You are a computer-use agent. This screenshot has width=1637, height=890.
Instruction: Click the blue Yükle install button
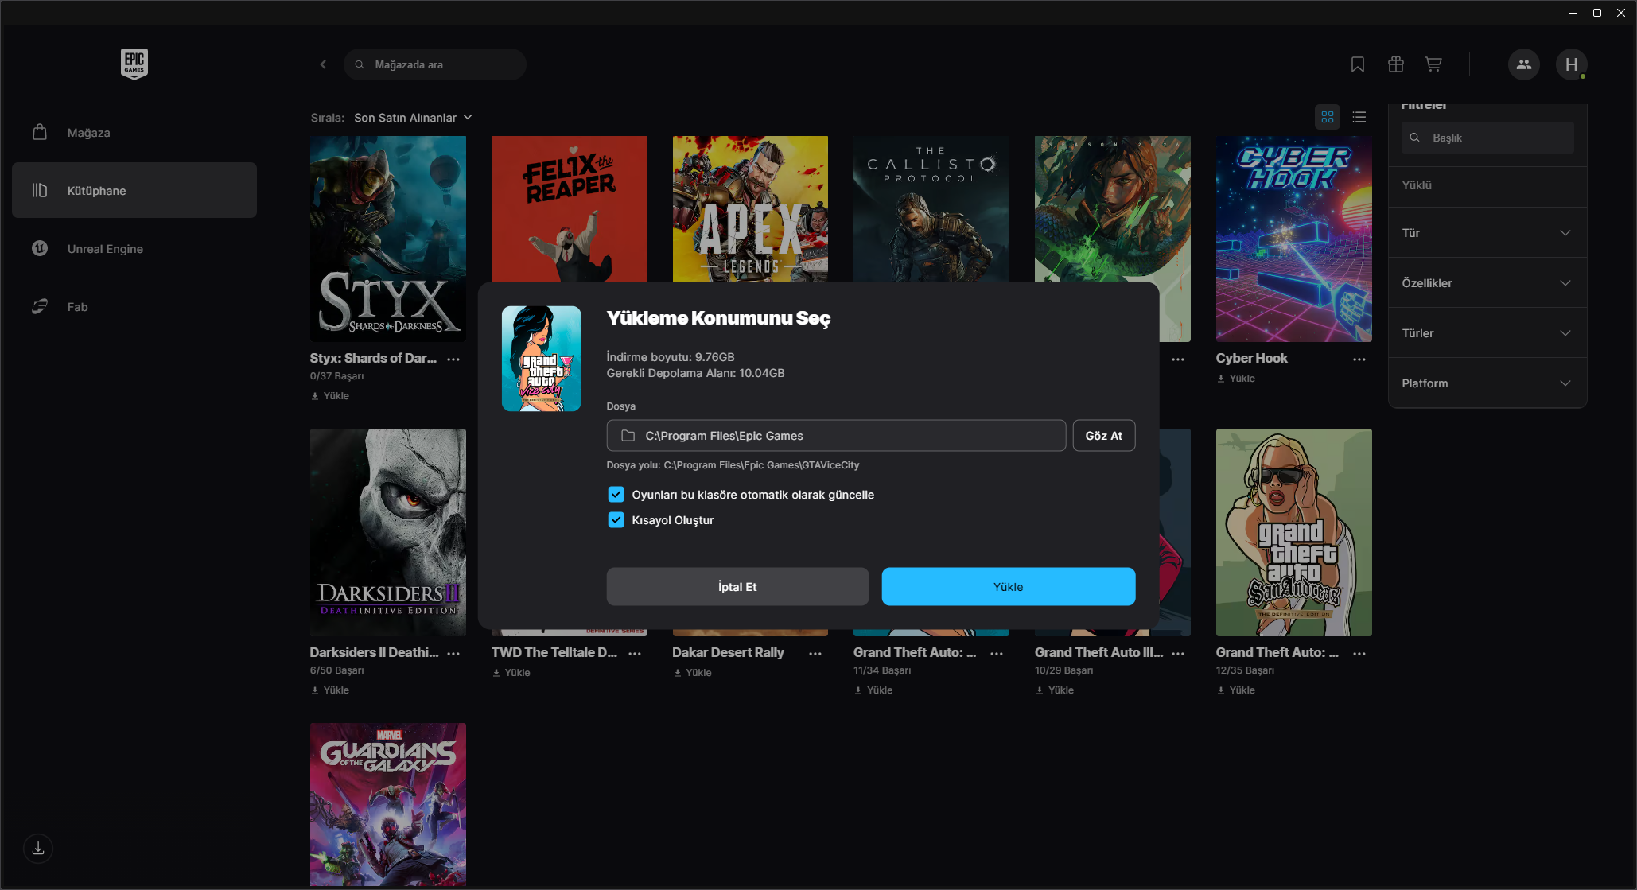[x=1009, y=587]
